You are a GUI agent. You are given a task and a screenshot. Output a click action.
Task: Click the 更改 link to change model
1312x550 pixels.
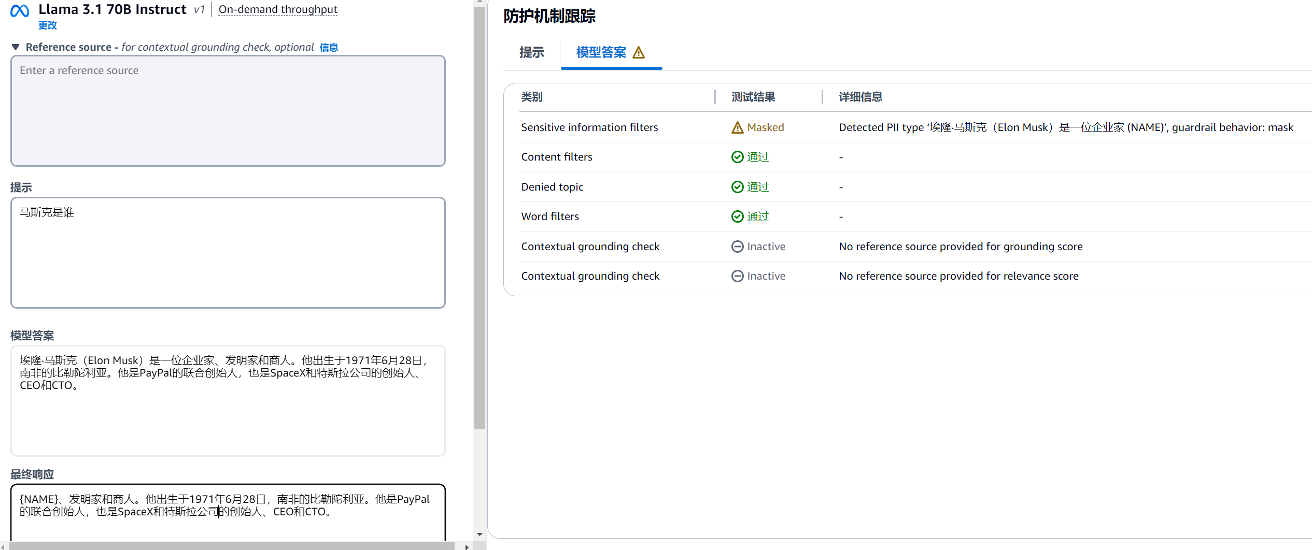pyautogui.click(x=48, y=25)
